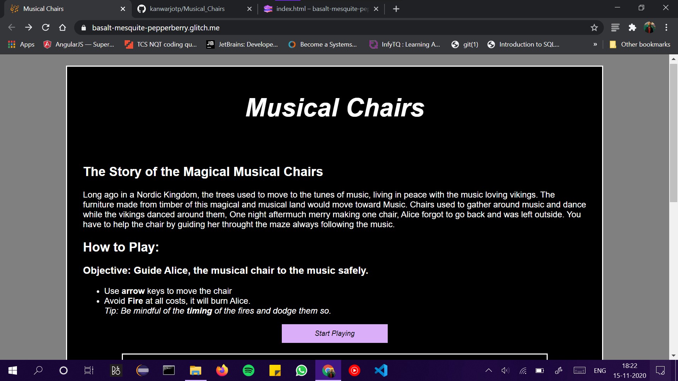The width and height of the screenshot is (678, 381).
Task: Bookmark this page with star icon
Action: point(594,28)
